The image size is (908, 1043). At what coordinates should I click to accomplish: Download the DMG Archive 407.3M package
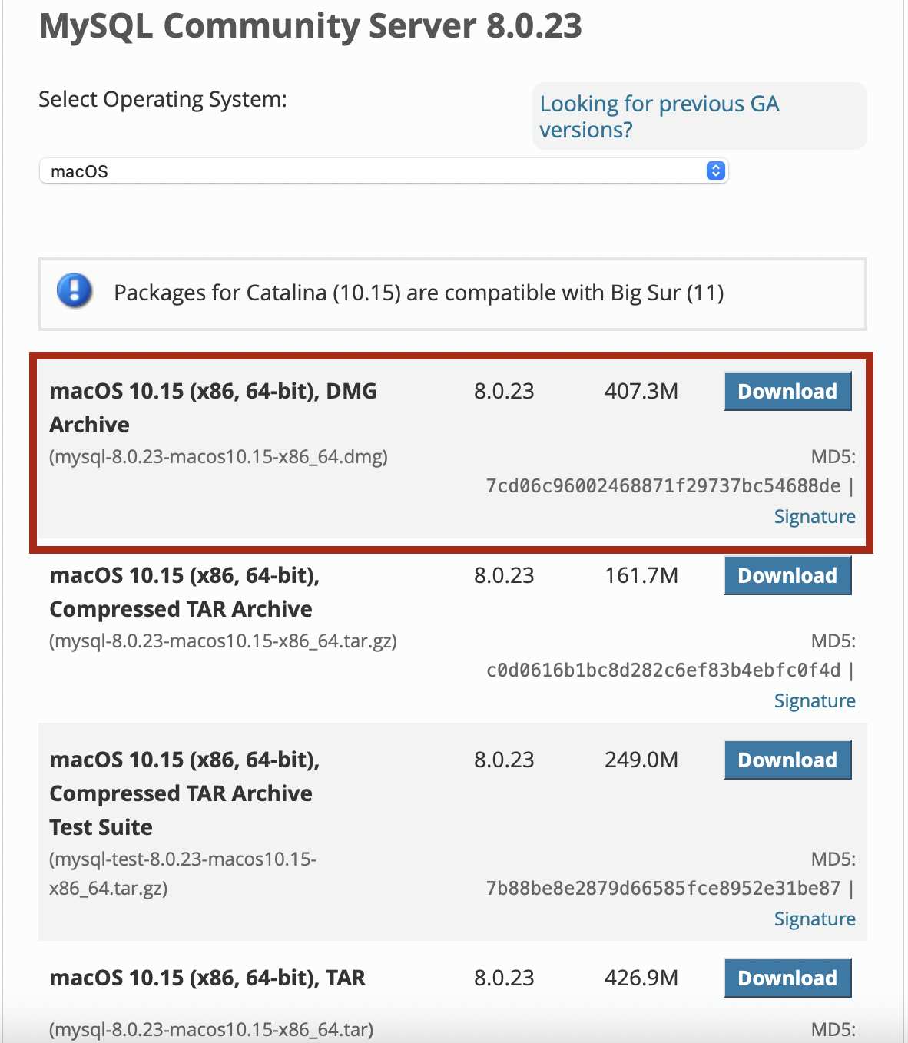pos(787,391)
